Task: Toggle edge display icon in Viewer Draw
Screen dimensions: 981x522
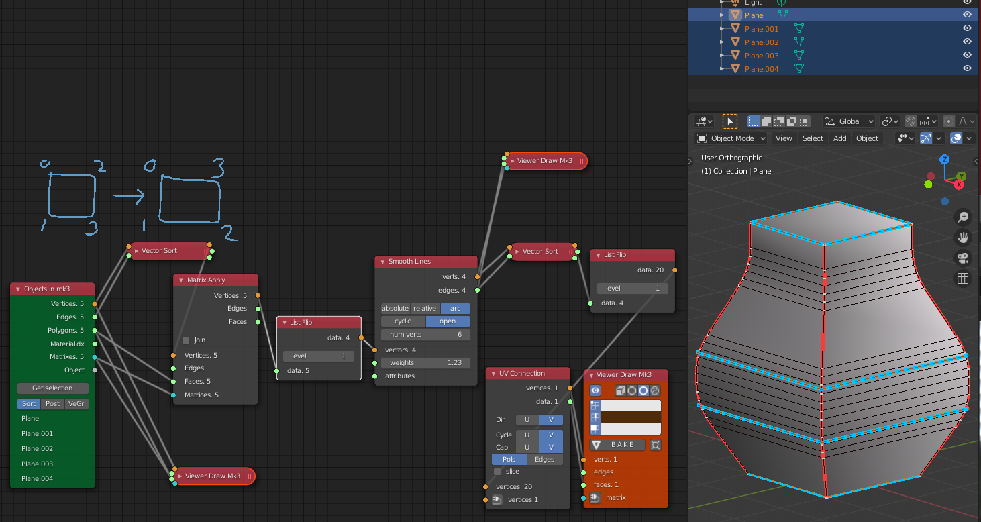Action: tap(595, 417)
